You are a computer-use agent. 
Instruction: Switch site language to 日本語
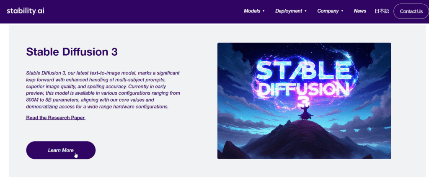point(382,11)
